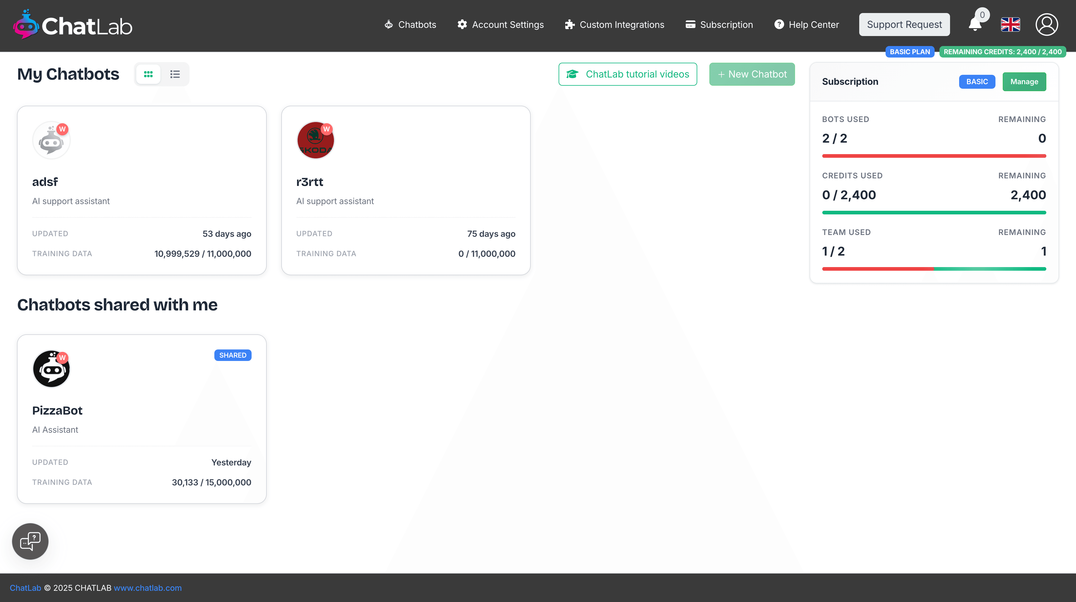Screen dimensions: 1076x602
Task: Click the graduation cap tutorial icon
Action: (572, 74)
